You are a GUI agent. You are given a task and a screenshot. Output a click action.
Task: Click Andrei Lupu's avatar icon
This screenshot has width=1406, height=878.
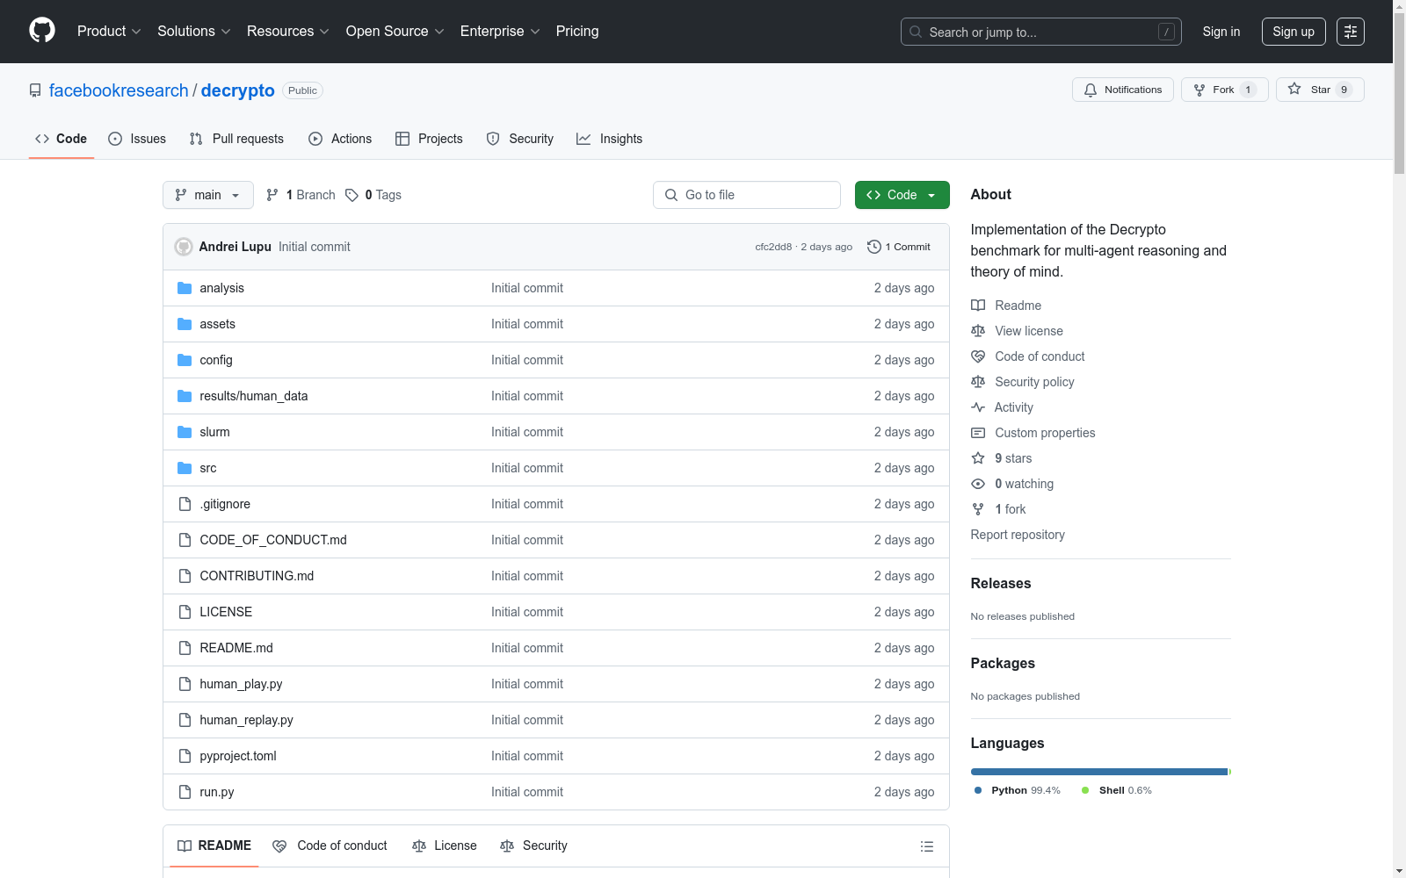(x=184, y=247)
